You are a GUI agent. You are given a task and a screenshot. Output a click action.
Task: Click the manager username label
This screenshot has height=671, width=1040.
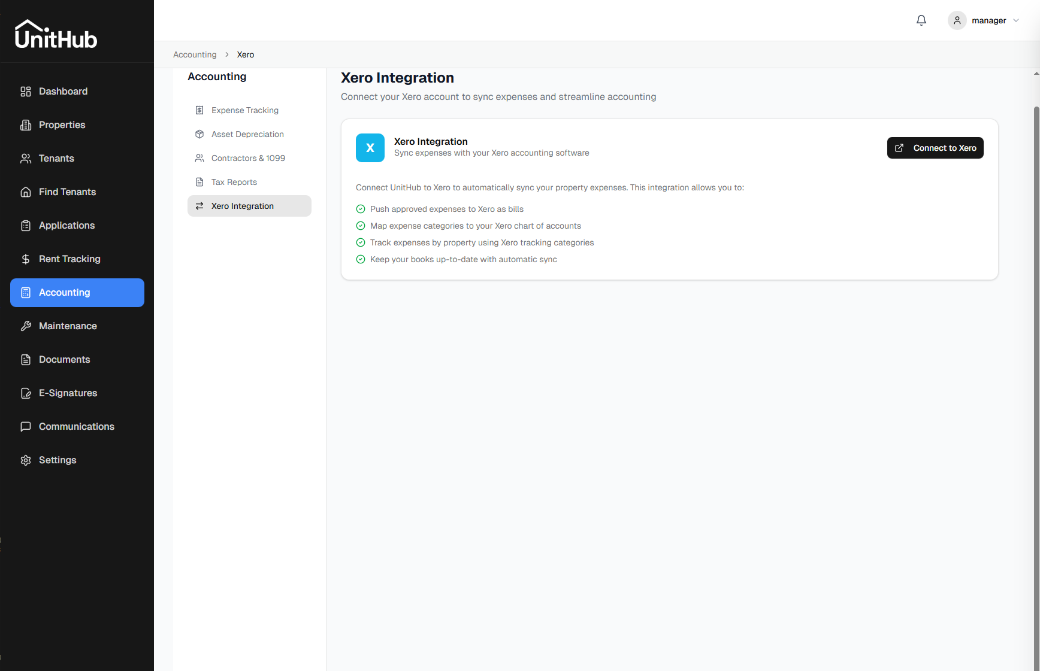989,20
